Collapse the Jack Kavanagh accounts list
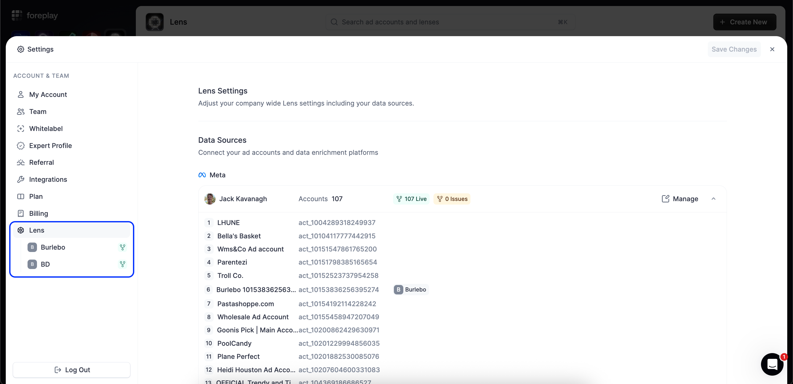Screen dimensions: 793x384 pos(713,199)
